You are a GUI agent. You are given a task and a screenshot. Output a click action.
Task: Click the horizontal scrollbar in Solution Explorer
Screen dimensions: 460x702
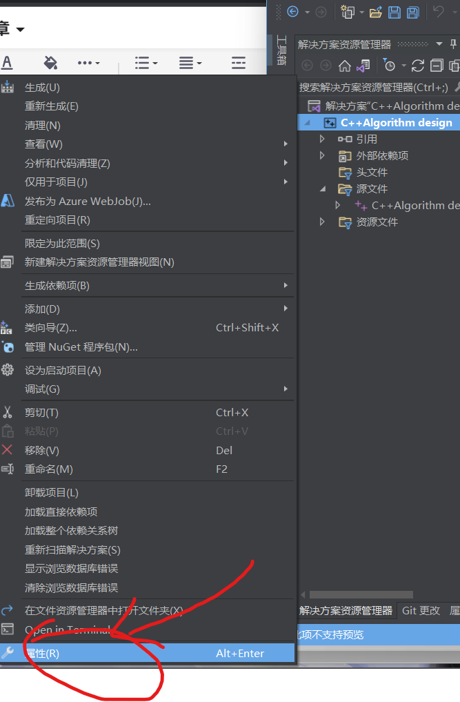361,594
